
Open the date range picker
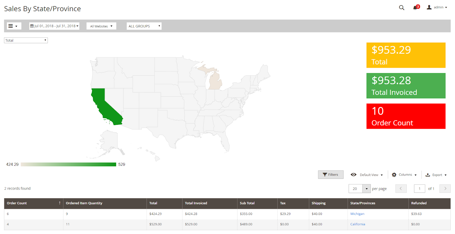54,26
